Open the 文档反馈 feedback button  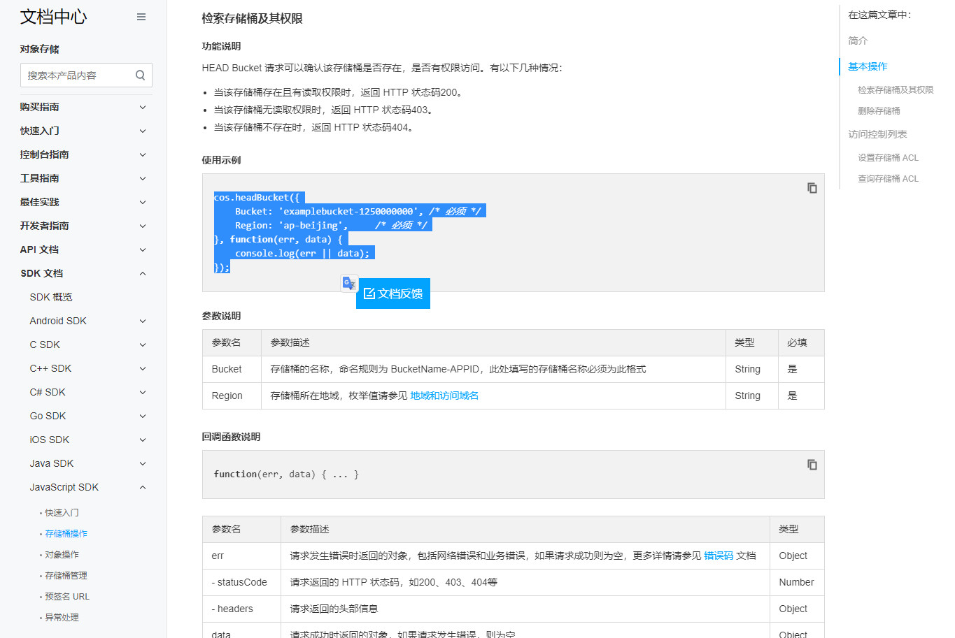(393, 293)
